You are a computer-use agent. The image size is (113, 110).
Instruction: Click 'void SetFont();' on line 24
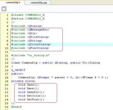[x=31, y=99]
